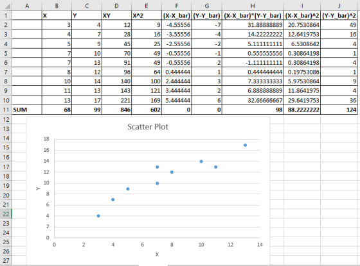
Task: Select column B header
Action: [x=57, y=6]
